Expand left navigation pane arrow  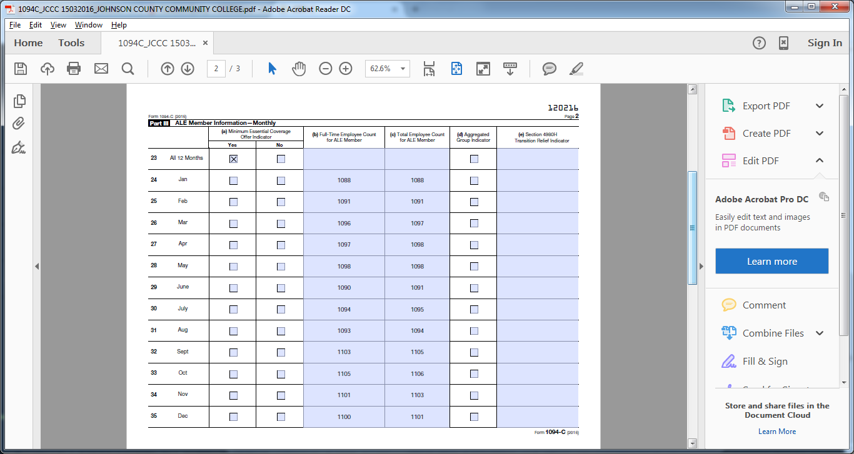click(37, 266)
